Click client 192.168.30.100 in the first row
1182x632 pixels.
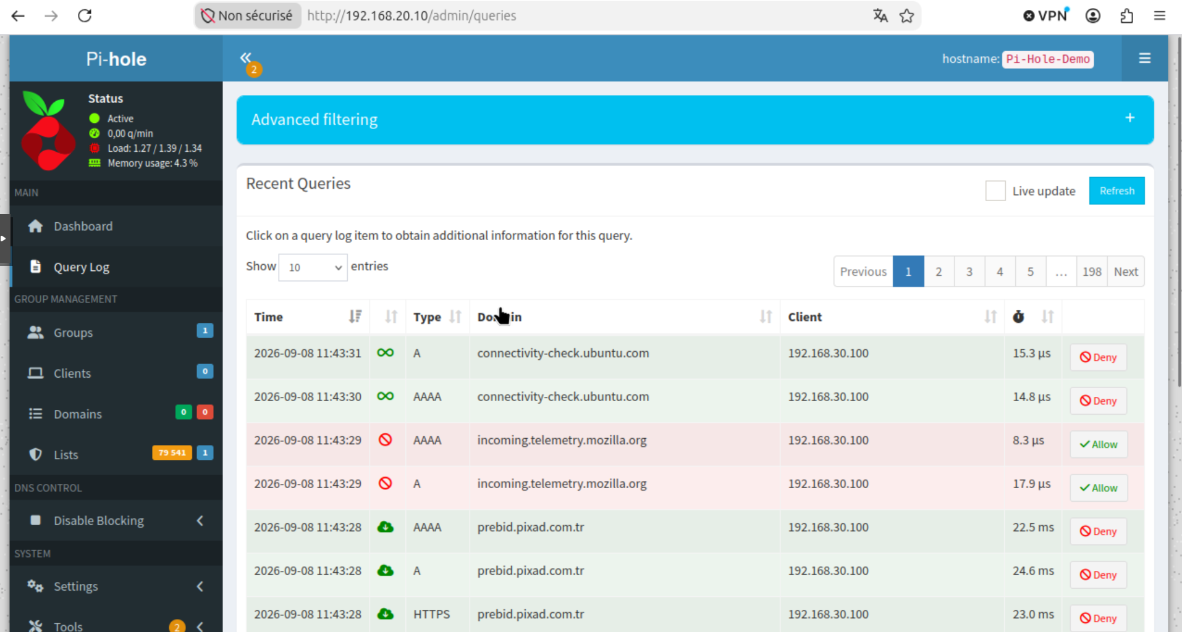828,353
